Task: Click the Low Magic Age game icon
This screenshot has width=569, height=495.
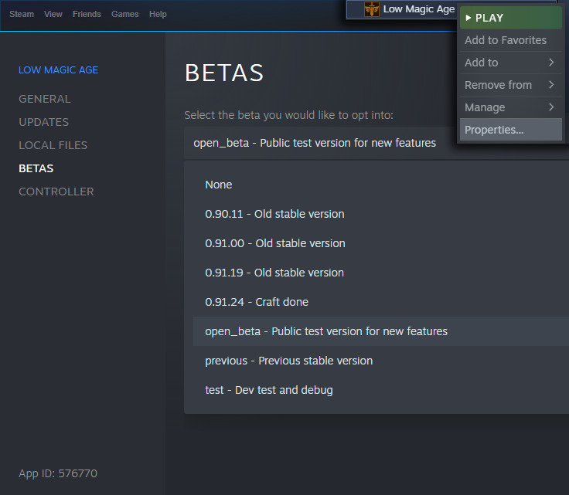Action: click(372, 9)
